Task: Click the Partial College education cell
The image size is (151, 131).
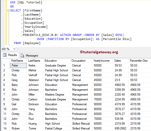Action: pos(57,128)
